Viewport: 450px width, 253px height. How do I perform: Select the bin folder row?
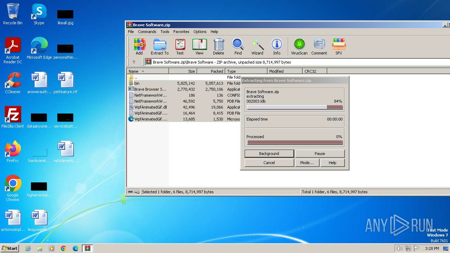184,83
